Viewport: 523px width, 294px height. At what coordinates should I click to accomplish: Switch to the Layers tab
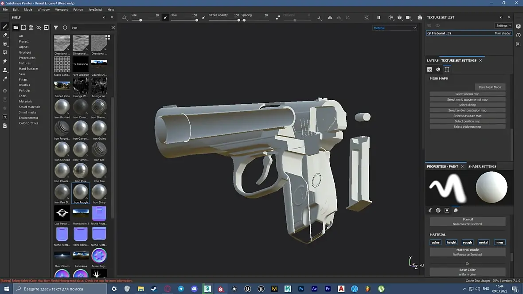432,60
